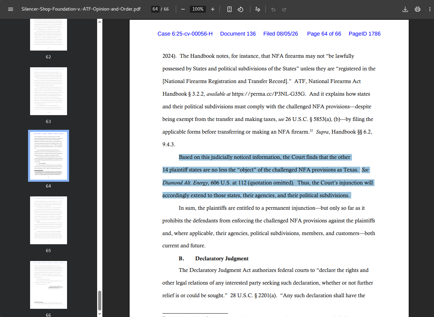Click the thumbnail panel scrollbar handle

[x=100, y=300]
